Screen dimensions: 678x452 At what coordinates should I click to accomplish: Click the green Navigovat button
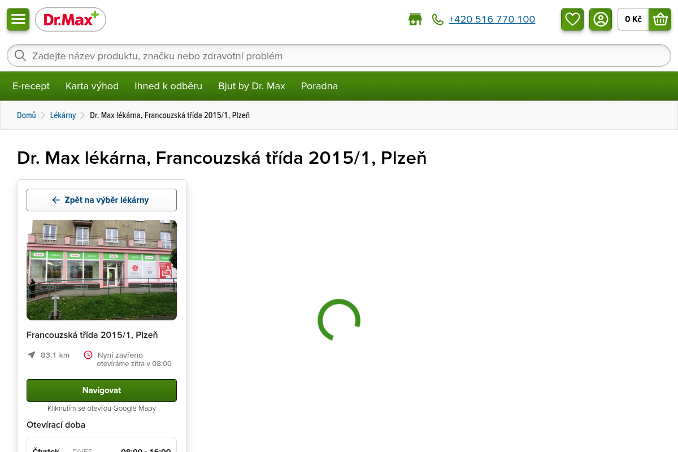click(102, 390)
